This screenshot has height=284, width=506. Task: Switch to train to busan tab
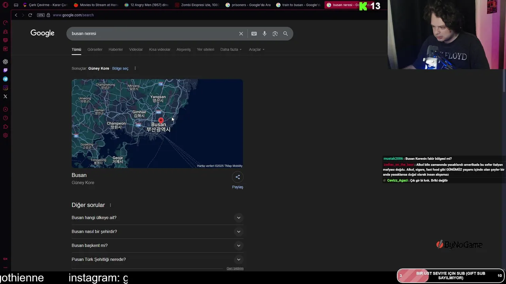coord(298,5)
